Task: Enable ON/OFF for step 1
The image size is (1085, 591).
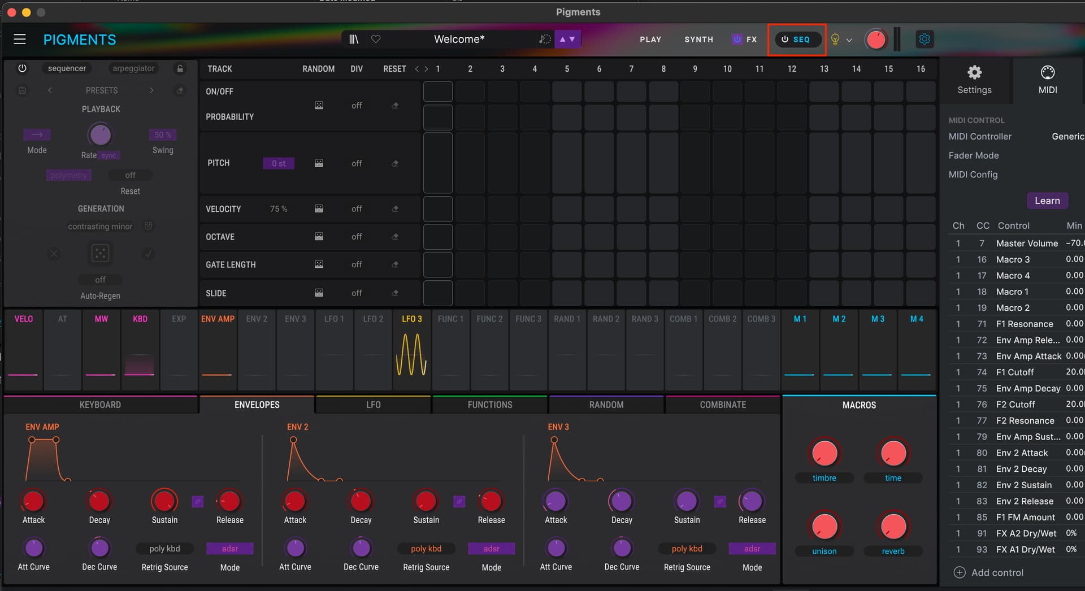Action: click(x=438, y=92)
